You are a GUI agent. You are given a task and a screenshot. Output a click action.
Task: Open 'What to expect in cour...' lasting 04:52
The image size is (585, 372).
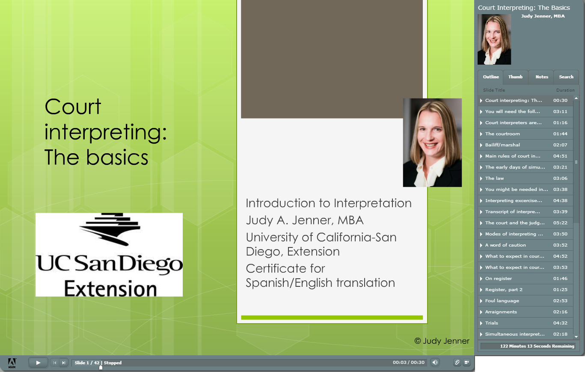pos(526,256)
